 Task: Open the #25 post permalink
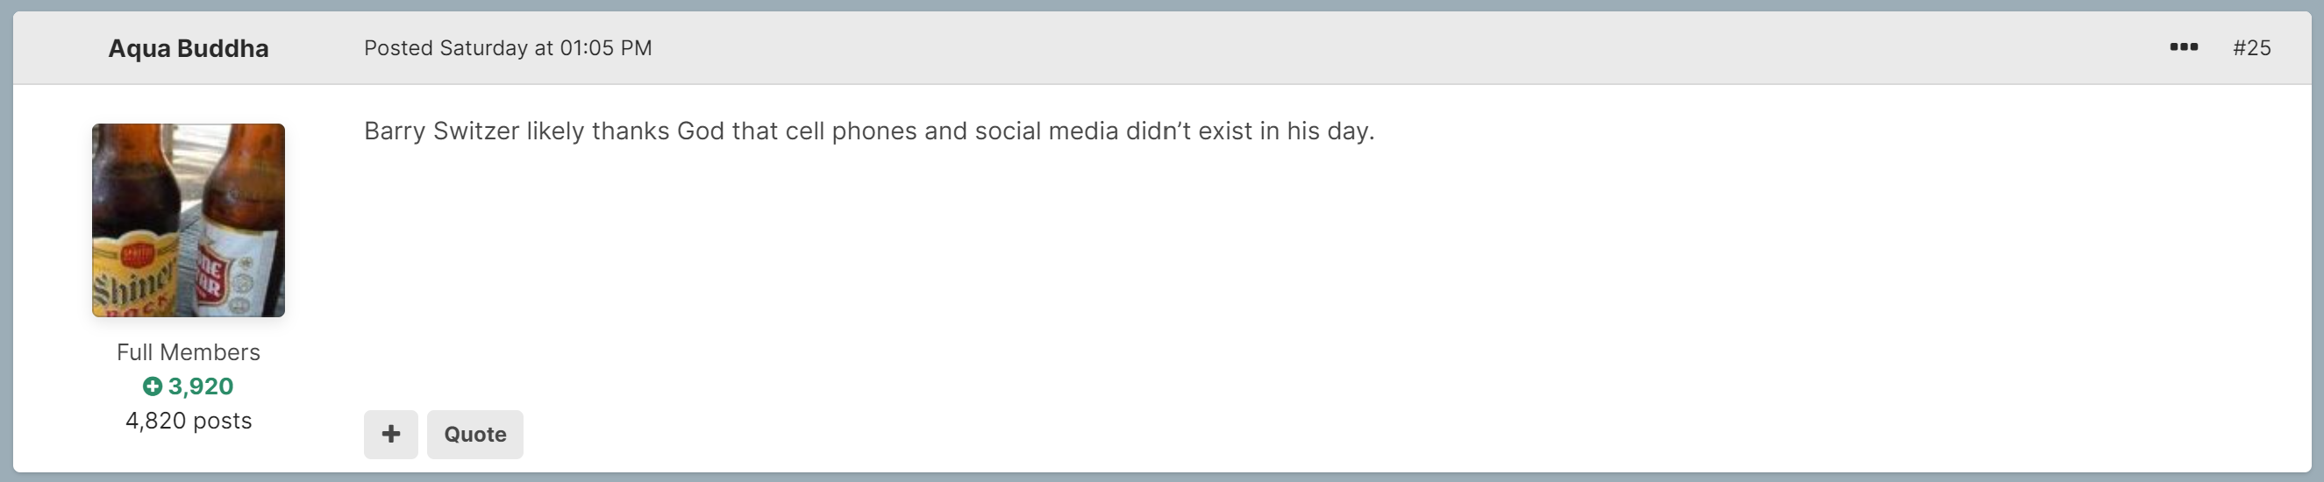2251,47
